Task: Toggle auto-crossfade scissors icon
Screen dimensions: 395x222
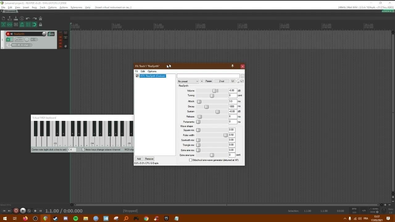Action: [3, 25]
